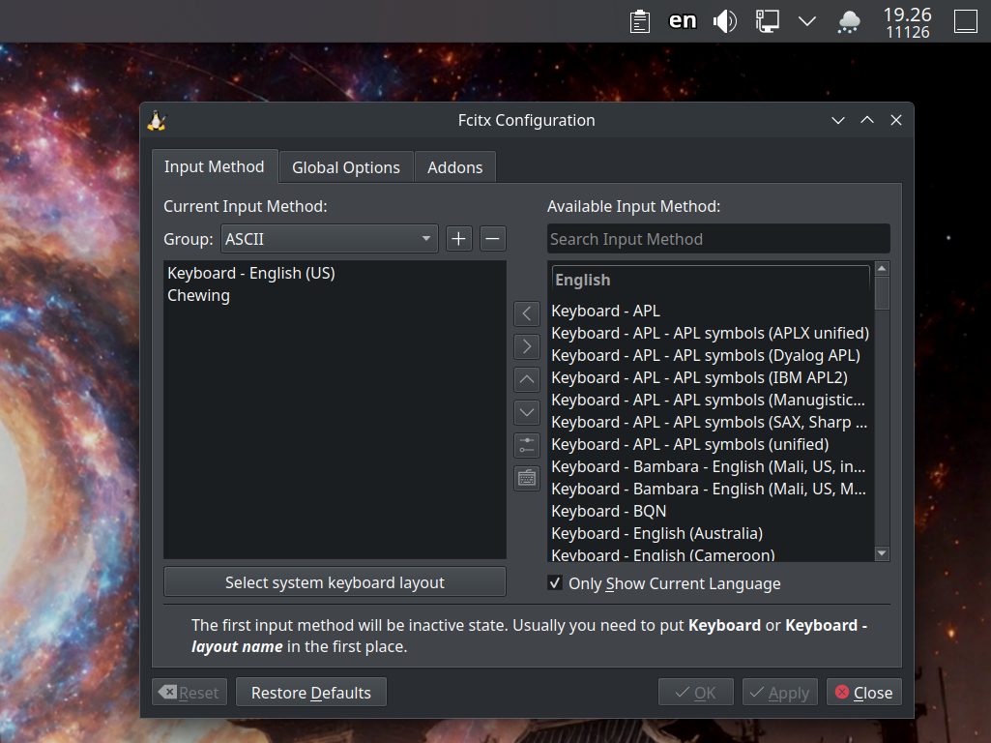Viewport: 991px width, 743px height.
Task: Click Select system keyboard layout button
Action: pyautogui.click(x=335, y=582)
